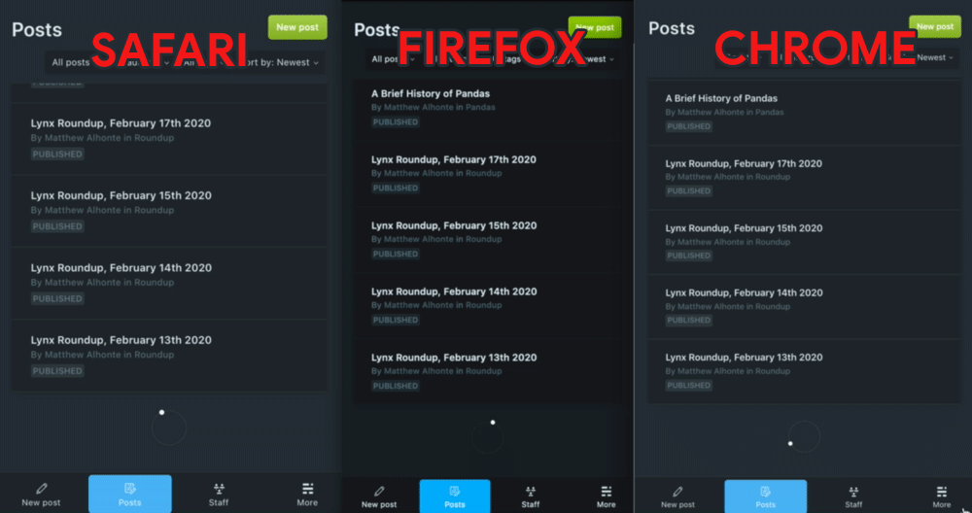Click the green New post button in Safari panel
Viewport: 972px width, 513px height.
(x=297, y=27)
